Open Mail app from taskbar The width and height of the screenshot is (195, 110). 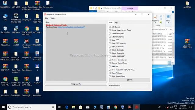pos(87,107)
